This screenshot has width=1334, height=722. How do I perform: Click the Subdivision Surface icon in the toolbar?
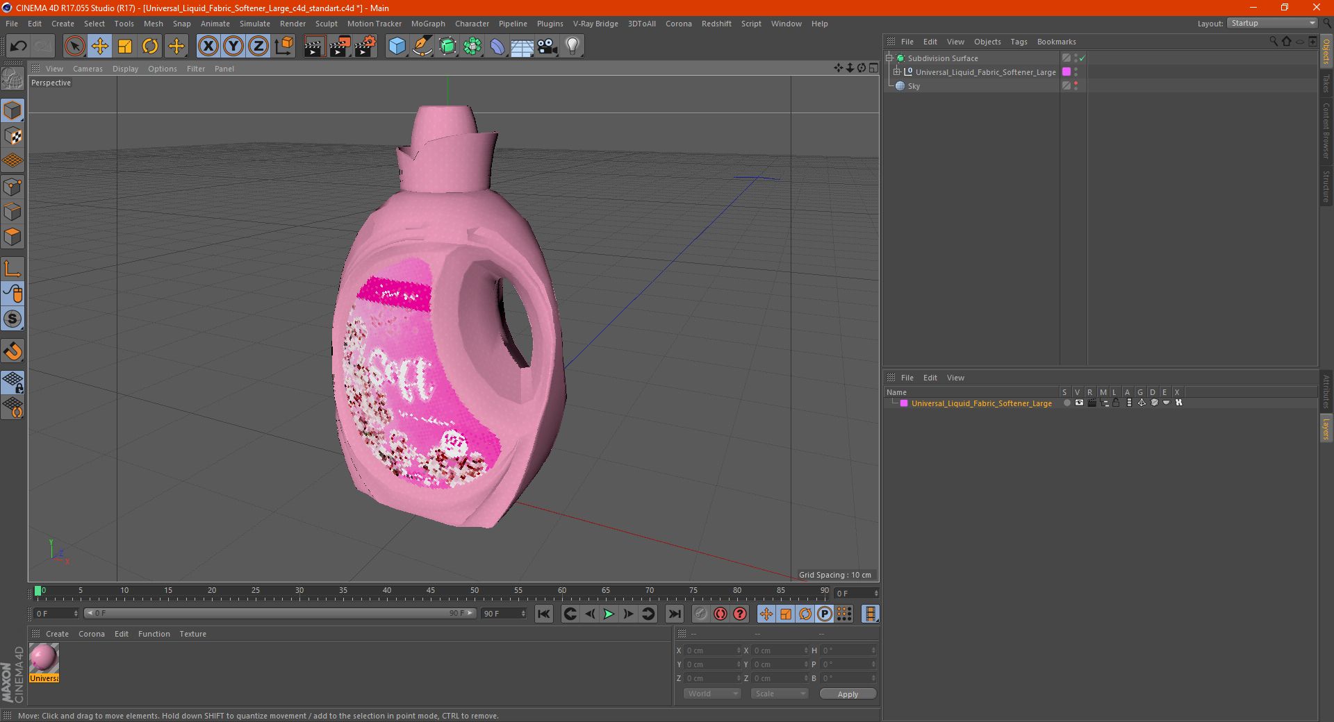[x=447, y=46]
